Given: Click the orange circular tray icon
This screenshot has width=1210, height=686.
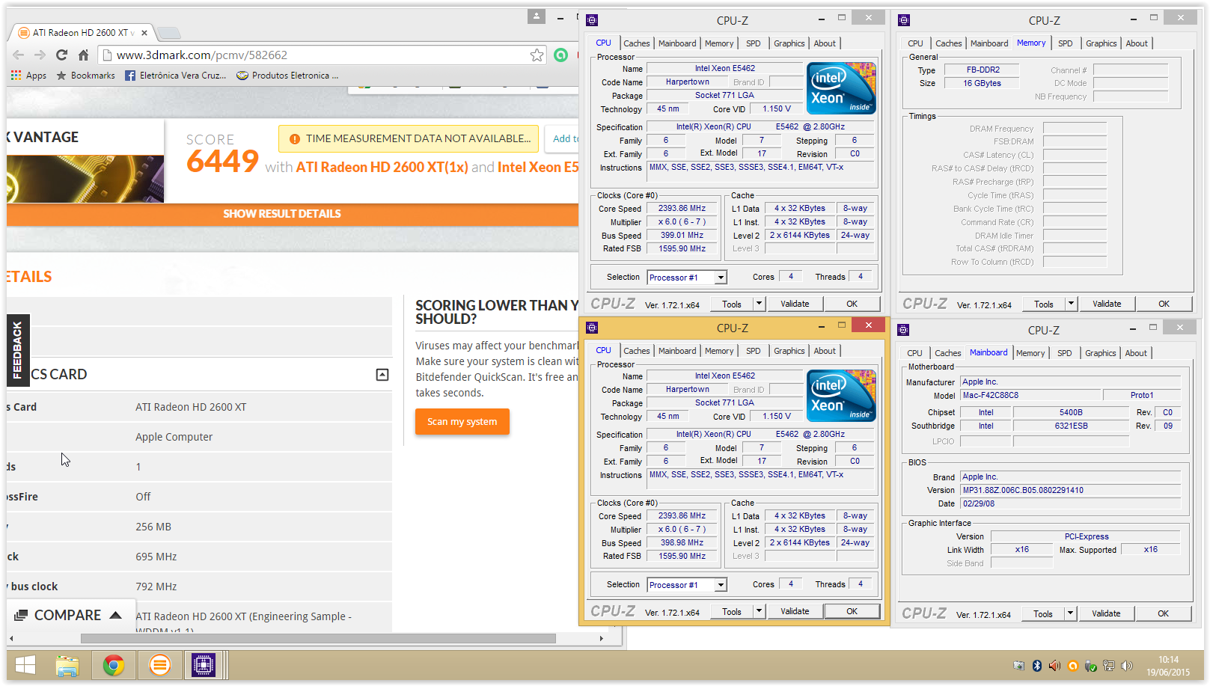Looking at the screenshot, I should point(1073,666).
